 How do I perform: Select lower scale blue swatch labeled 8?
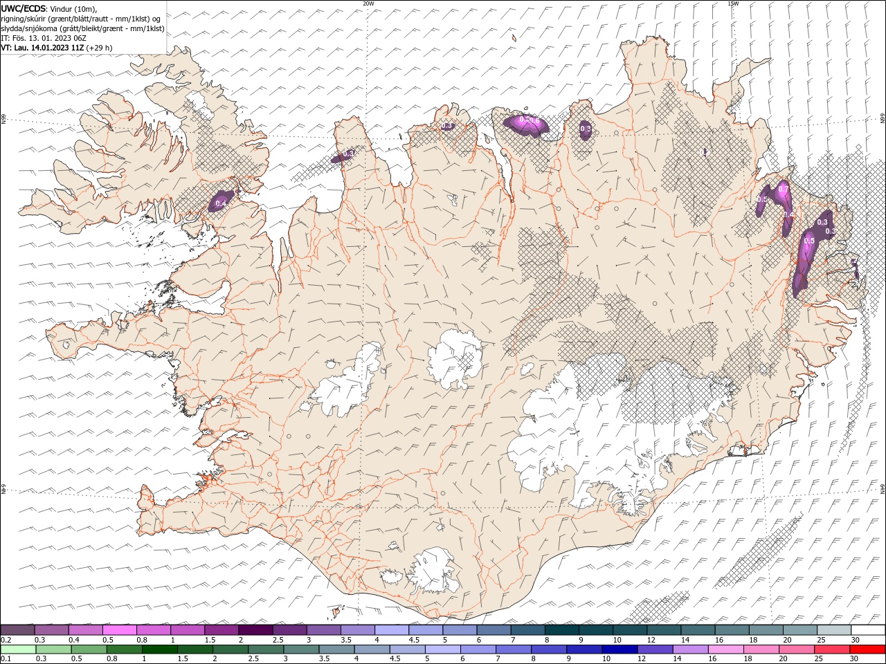[548, 649]
